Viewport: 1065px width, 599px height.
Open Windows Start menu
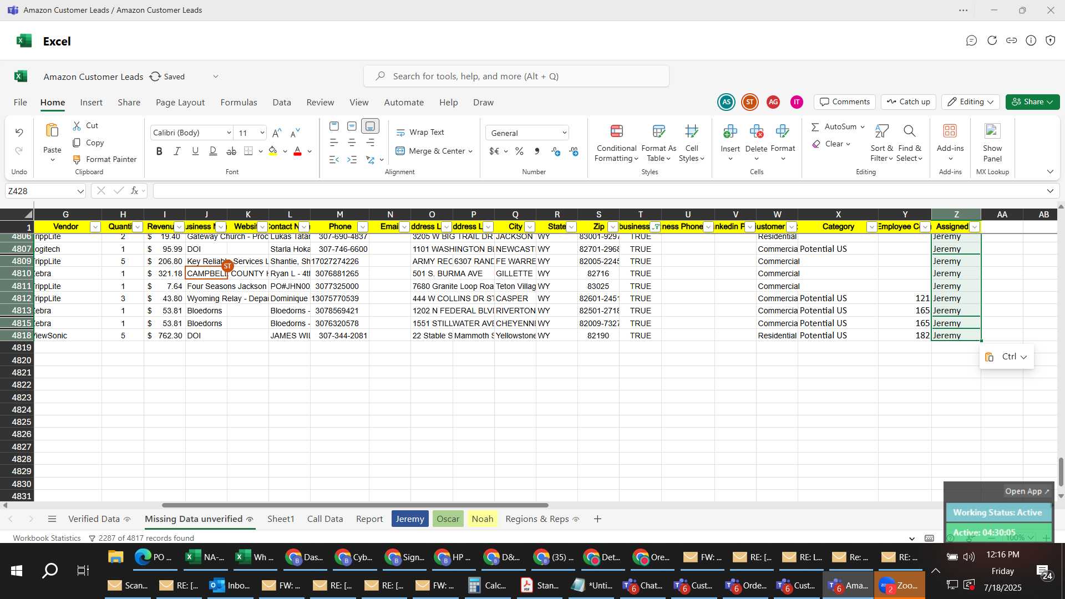coord(17,571)
